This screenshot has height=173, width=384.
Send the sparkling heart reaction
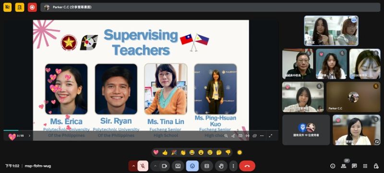tap(156, 152)
